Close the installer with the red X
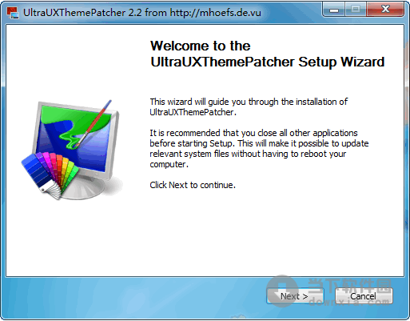The height and width of the screenshot is (321, 410). 385,10
